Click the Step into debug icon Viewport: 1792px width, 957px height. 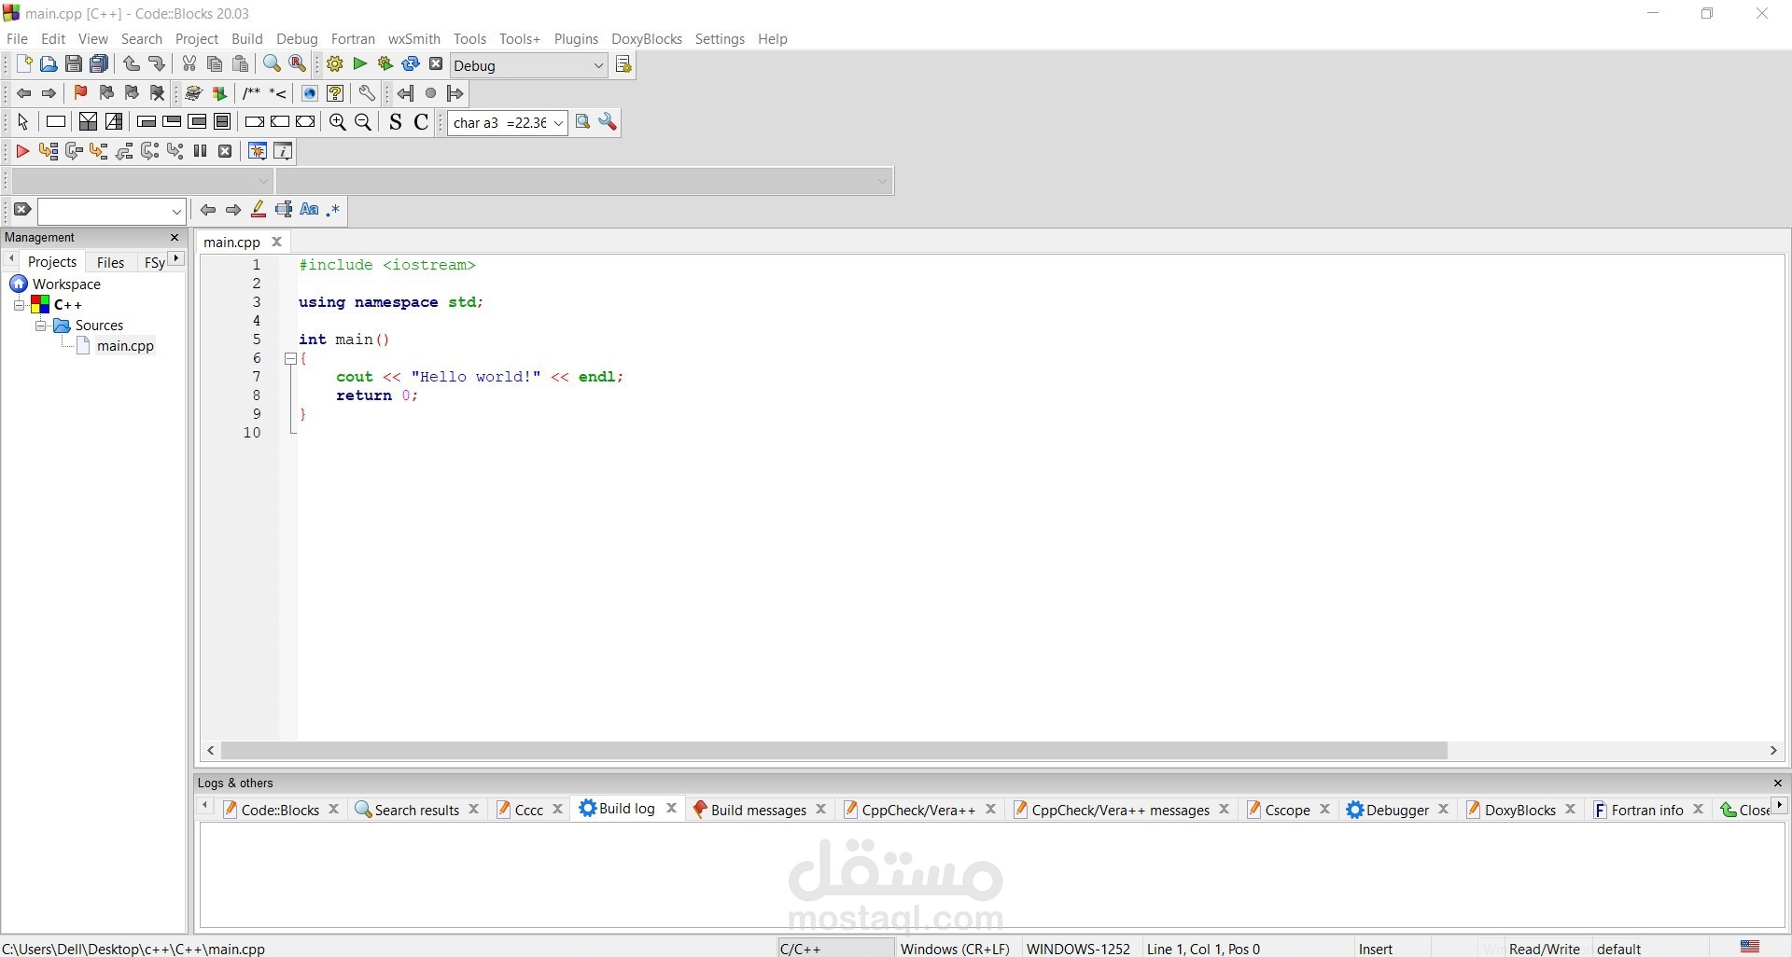(99, 151)
